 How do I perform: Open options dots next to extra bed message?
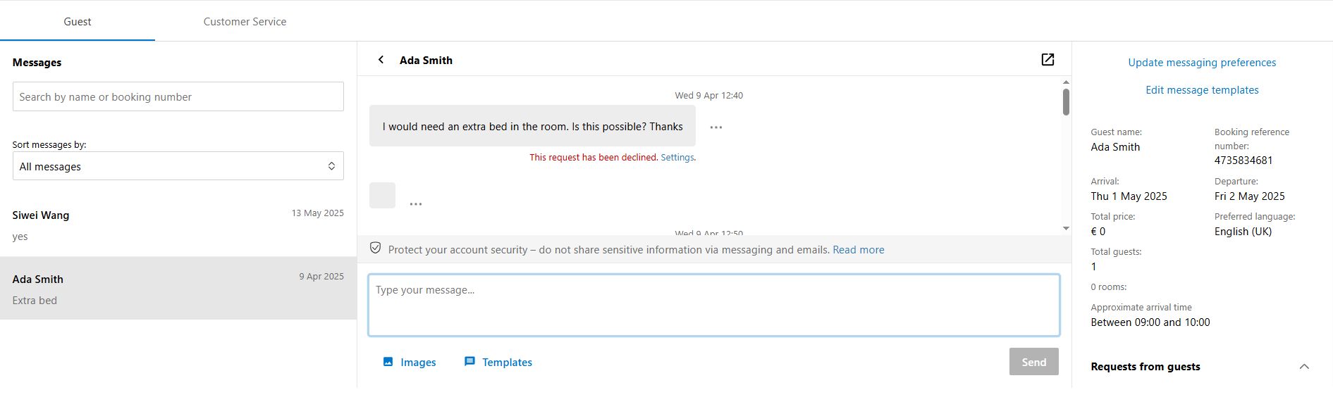point(716,127)
